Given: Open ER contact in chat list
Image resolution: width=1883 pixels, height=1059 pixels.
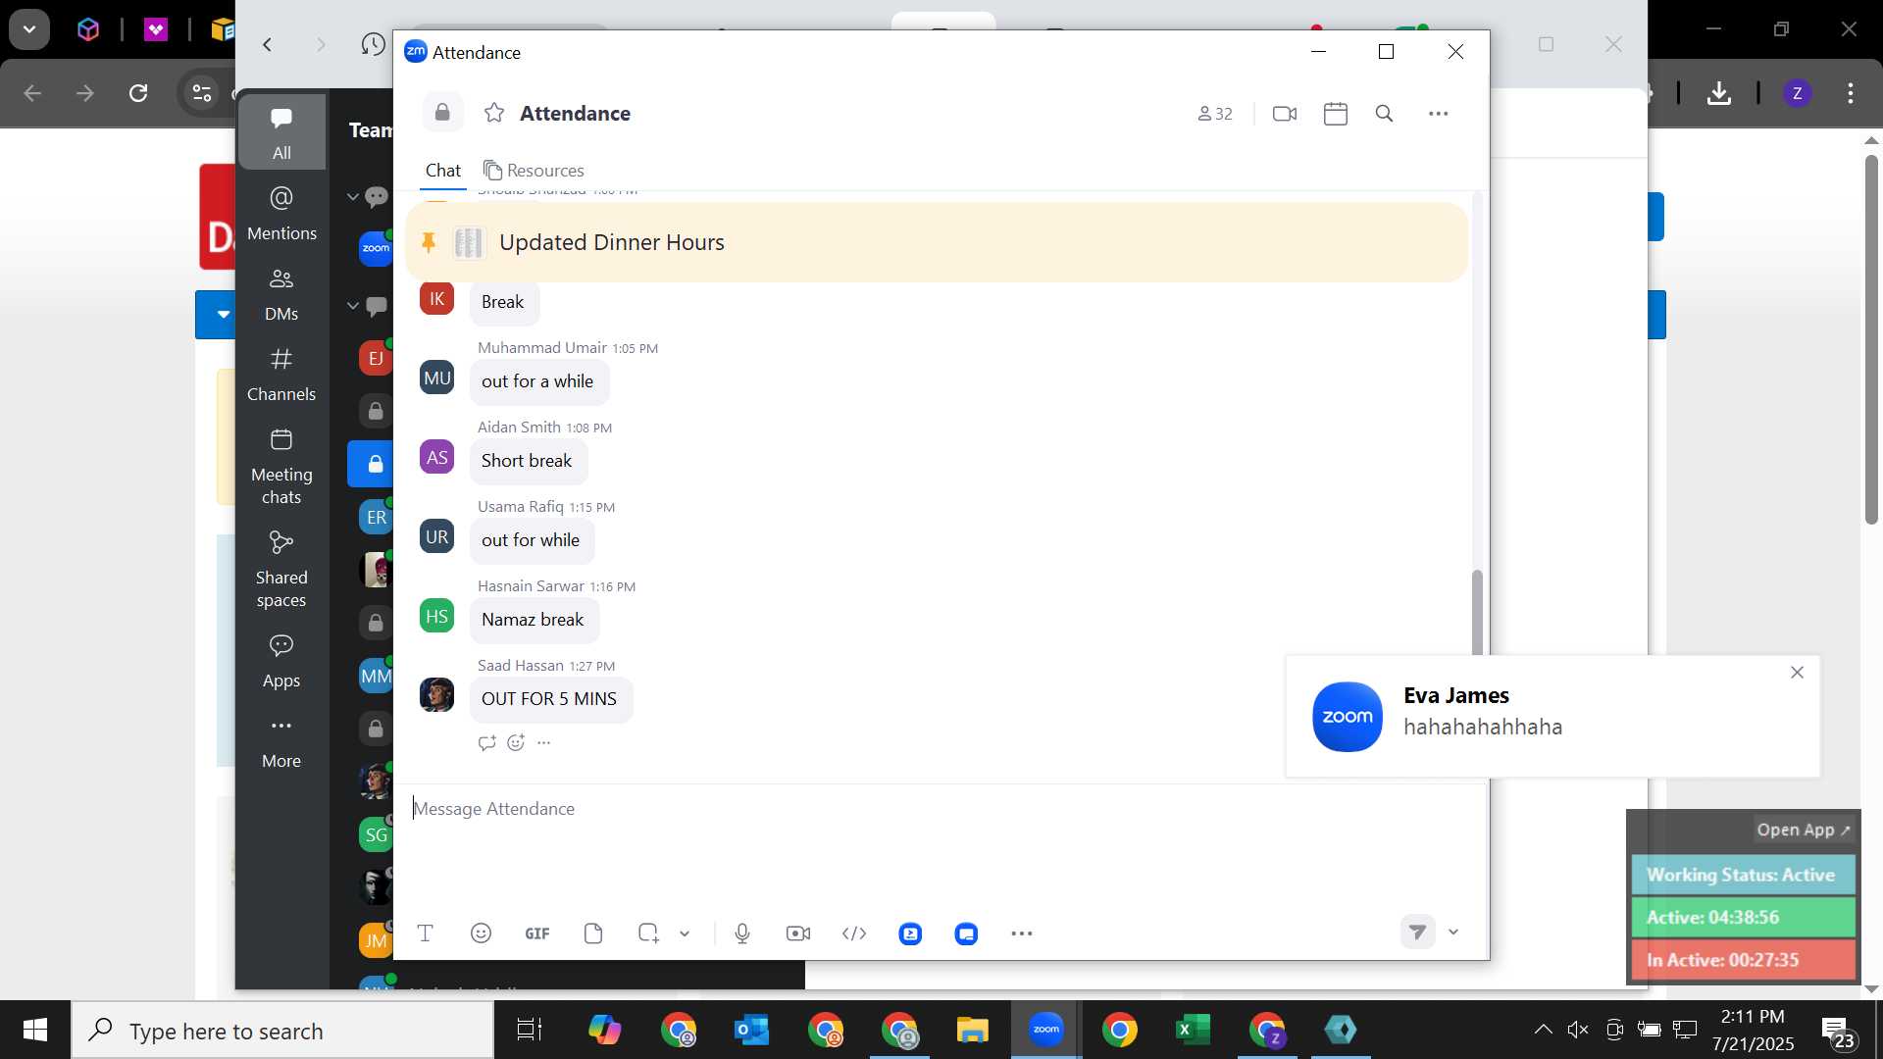Looking at the screenshot, I should 376,517.
